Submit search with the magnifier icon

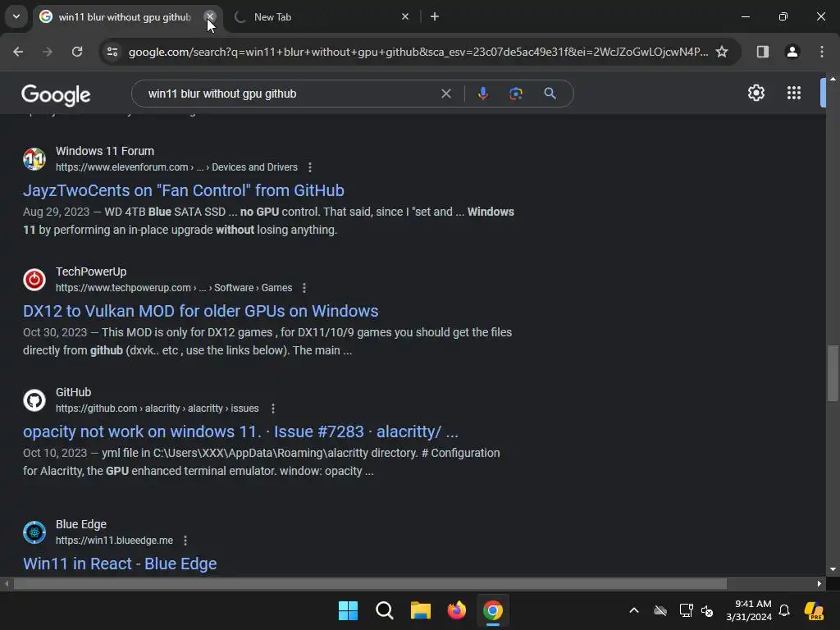550,94
